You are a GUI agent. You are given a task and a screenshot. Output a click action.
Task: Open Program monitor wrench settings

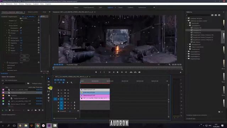(170, 65)
